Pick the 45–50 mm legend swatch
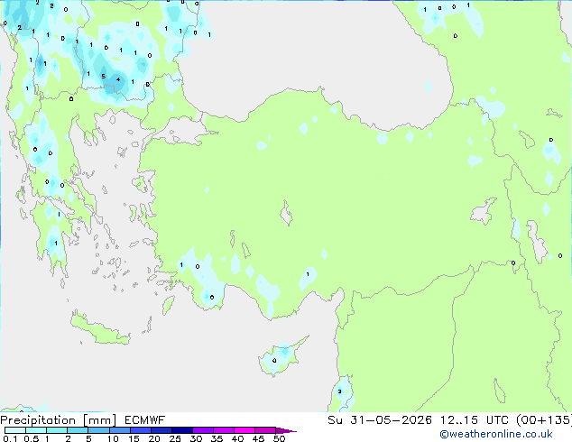Viewport: 572px width, 442px height. coord(265,430)
